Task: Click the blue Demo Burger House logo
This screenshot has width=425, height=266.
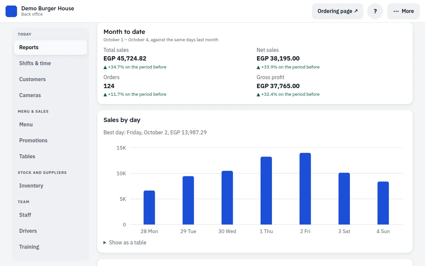Action: tap(11, 11)
